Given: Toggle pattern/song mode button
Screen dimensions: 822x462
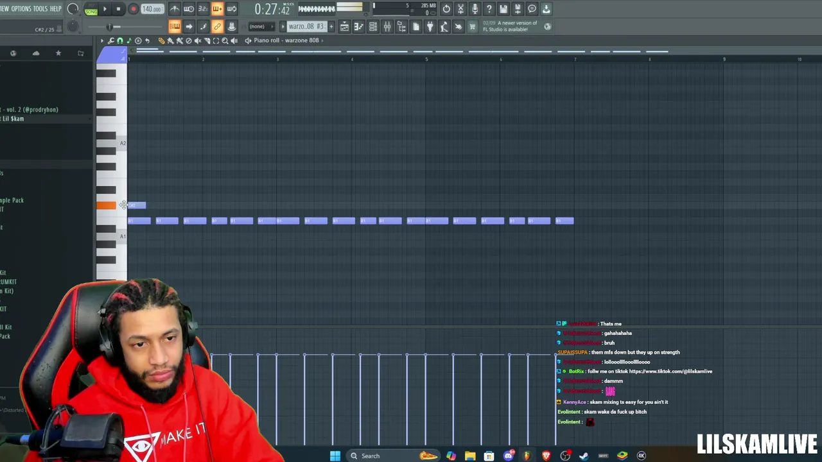Looking at the screenshot, I should (91, 10).
